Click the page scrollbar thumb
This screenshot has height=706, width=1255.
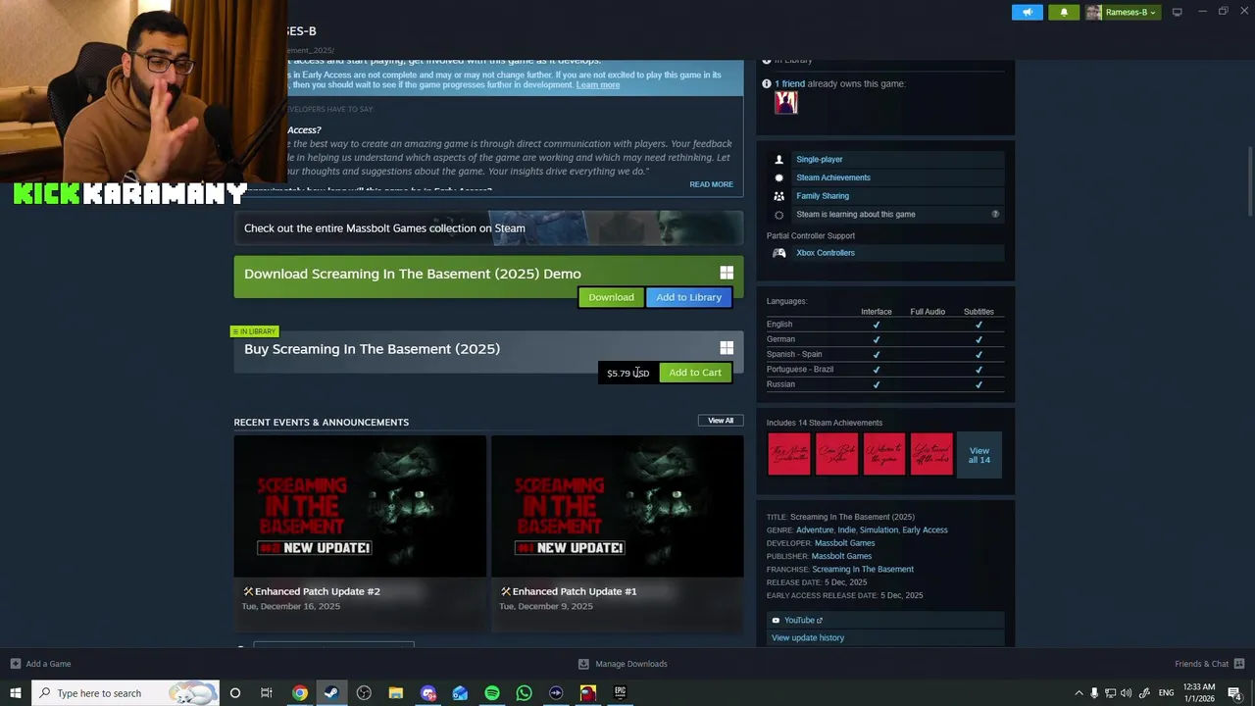pyautogui.click(x=1250, y=181)
